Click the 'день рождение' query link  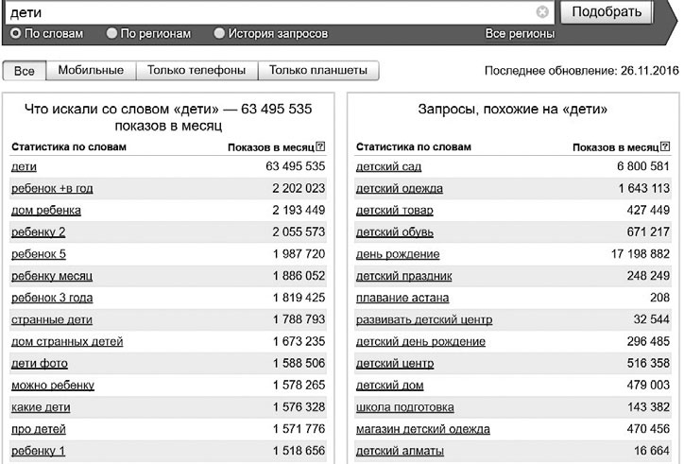[397, 254]
